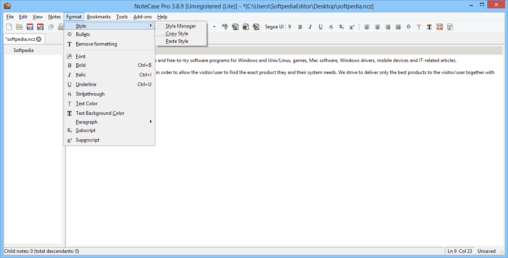508x258 pixels.
Task: Pick text color from toolbar
Action: click(419, 27)
